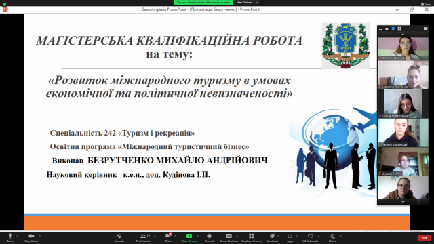
Task: Click the 'Освітня програма' line
Action: pos(149,146)
